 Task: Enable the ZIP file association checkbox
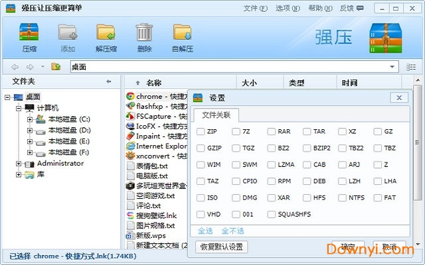pos(201,132)
